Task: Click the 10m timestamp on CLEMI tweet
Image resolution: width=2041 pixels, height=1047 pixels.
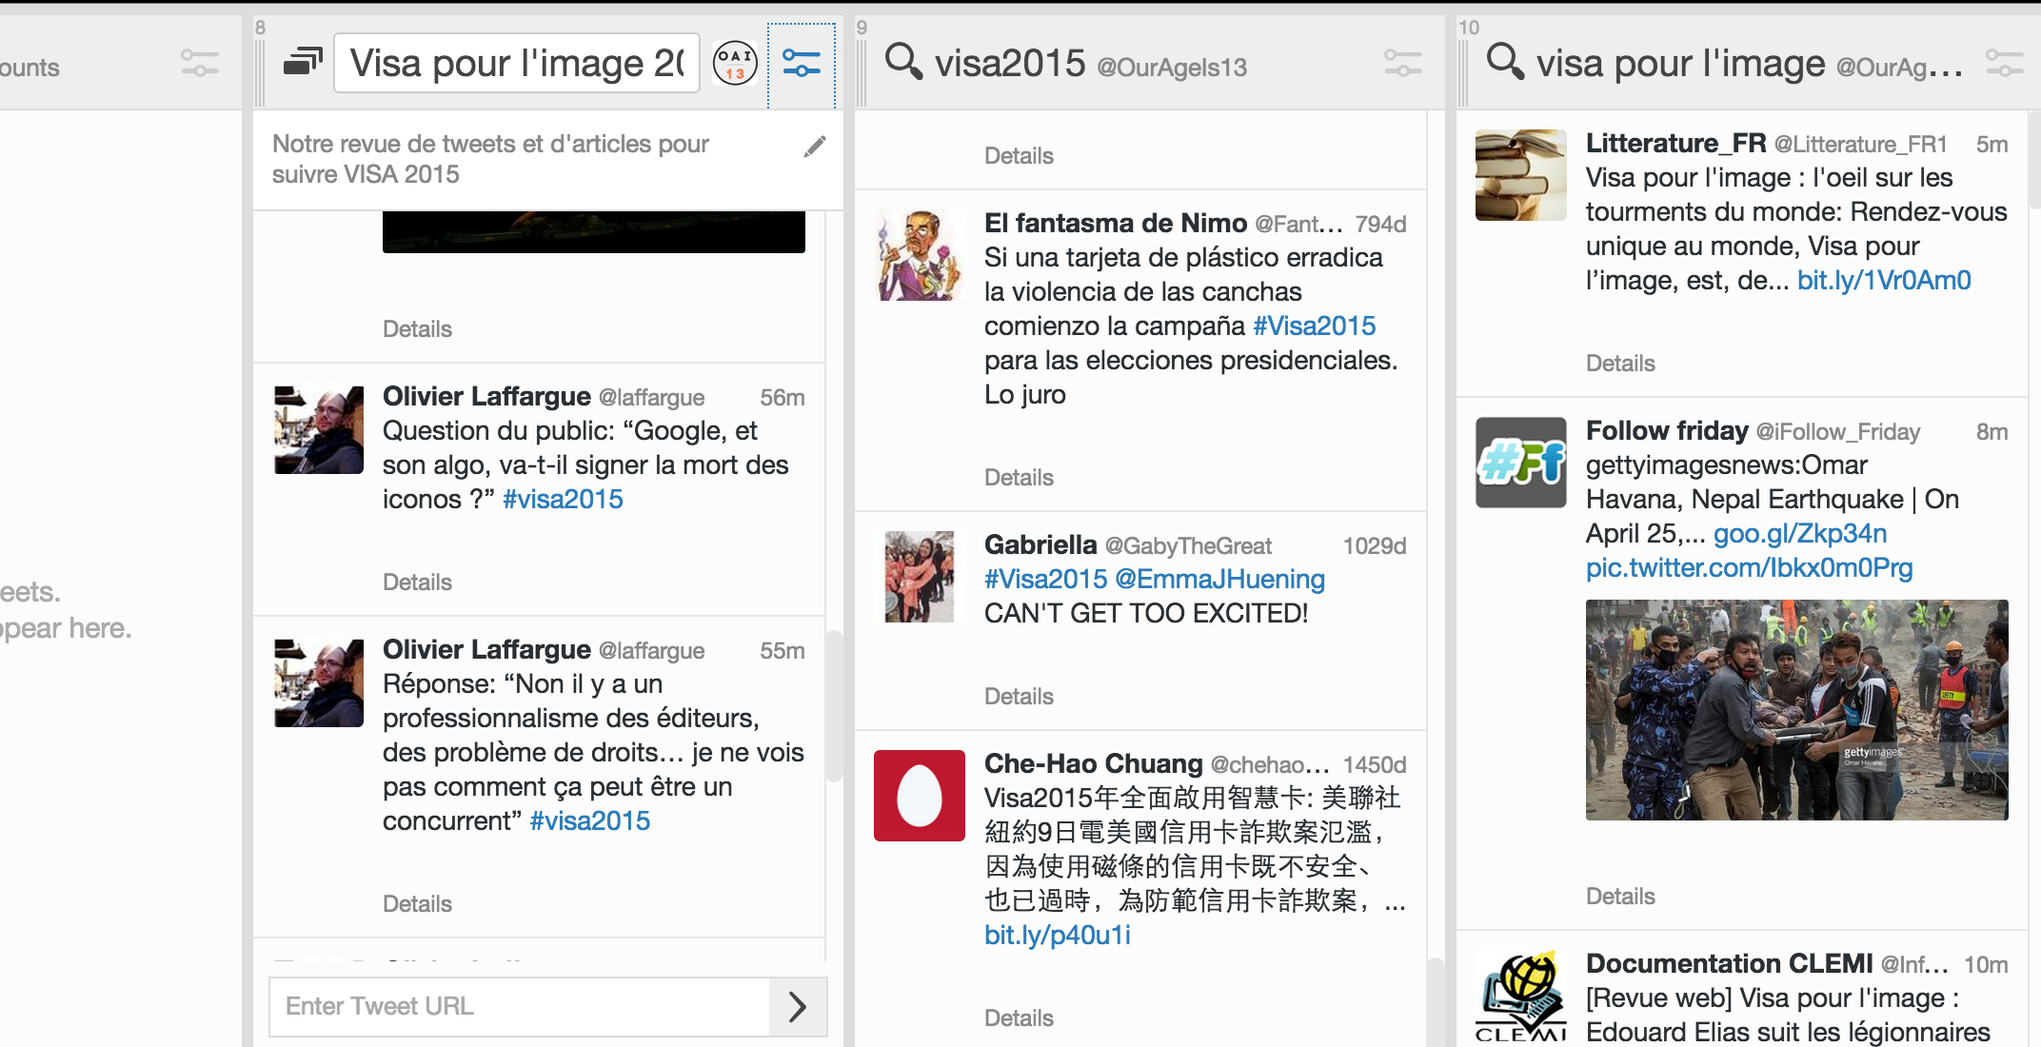Action: point(1986,964)
